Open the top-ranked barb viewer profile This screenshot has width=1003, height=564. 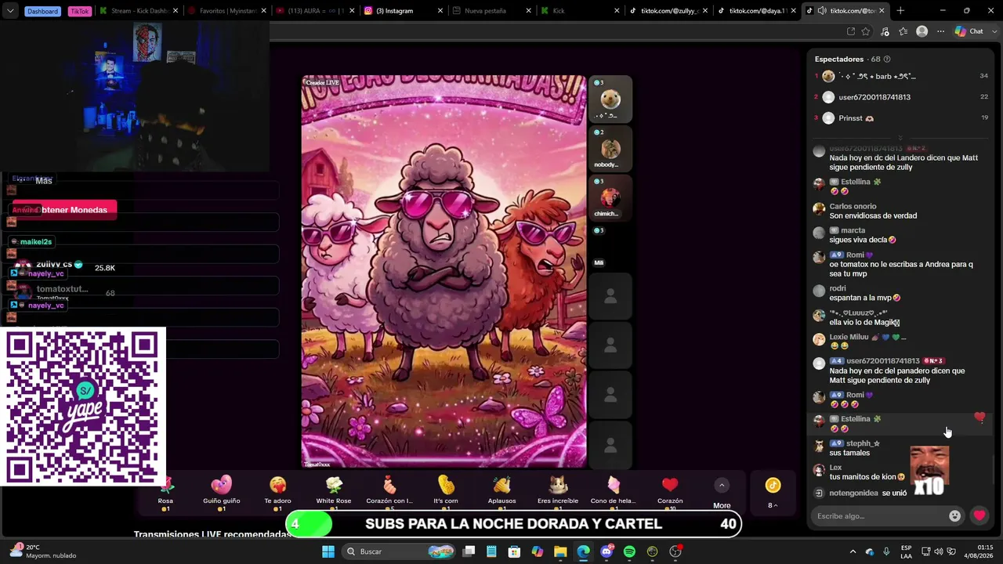point(877,76)
